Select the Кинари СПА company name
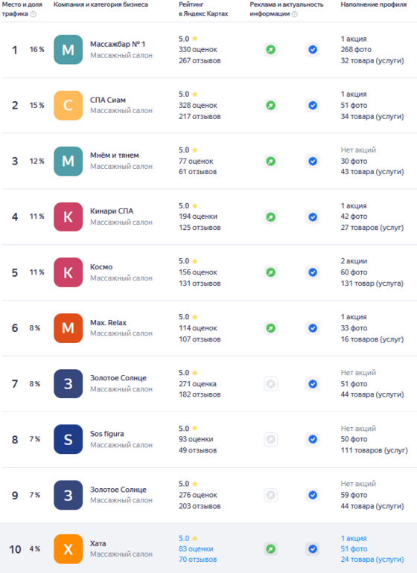Image resolution: width=417 pixels, height=573 pixels. (112, 211)
